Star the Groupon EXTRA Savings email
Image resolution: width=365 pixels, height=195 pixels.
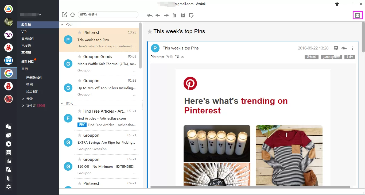[x=80, y=135]
